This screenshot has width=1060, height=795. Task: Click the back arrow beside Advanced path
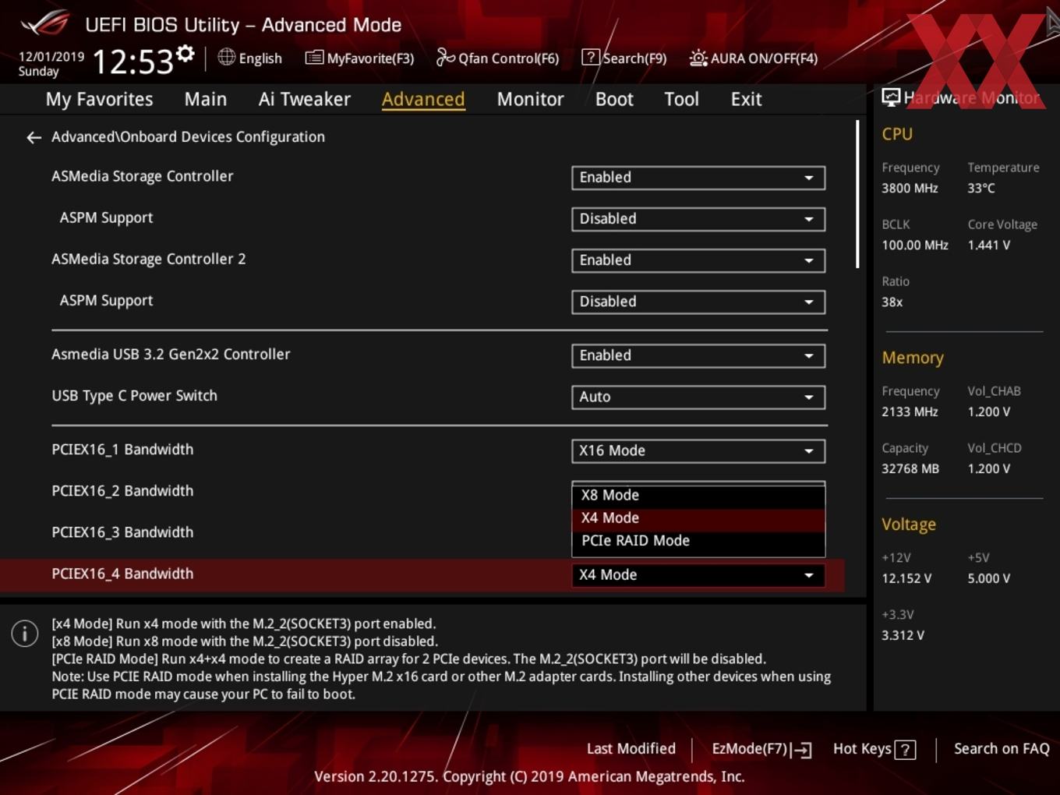[x=34, y=137]
